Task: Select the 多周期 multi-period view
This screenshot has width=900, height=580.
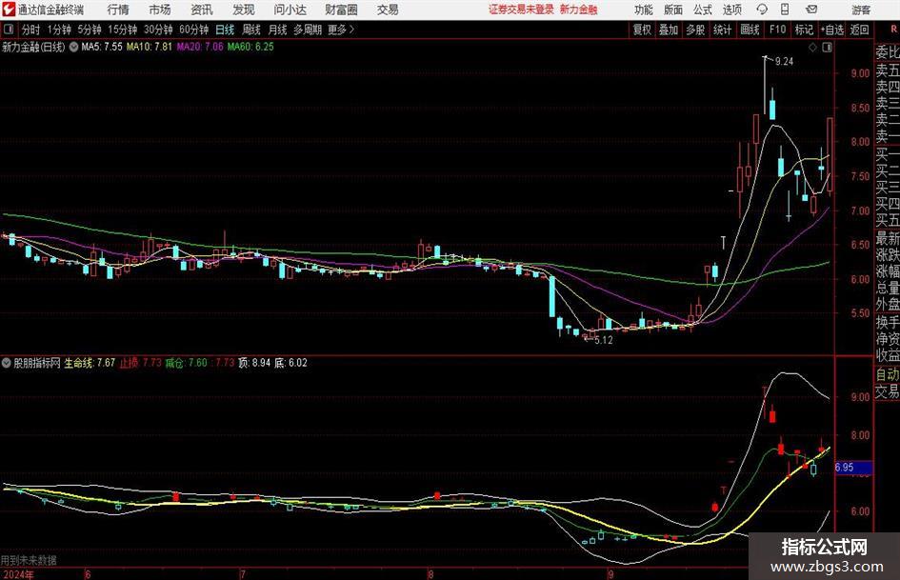Action: pos(308,30)
